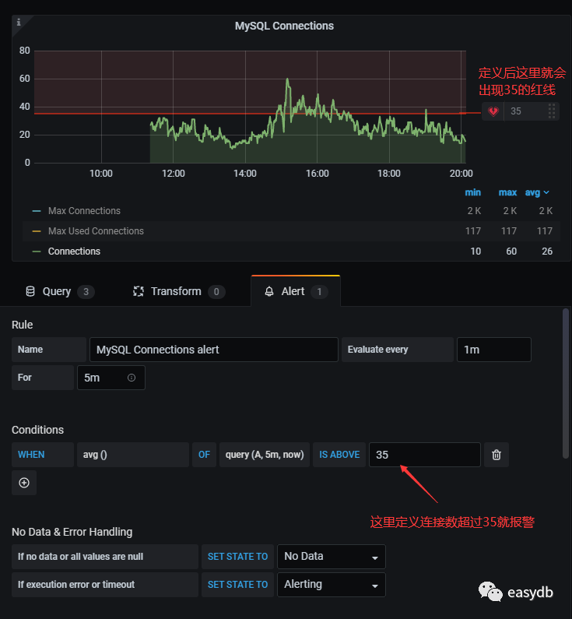Screen dimensions: 572x619
Task: Click the Connections green color swatch
Action: [37, 251]
